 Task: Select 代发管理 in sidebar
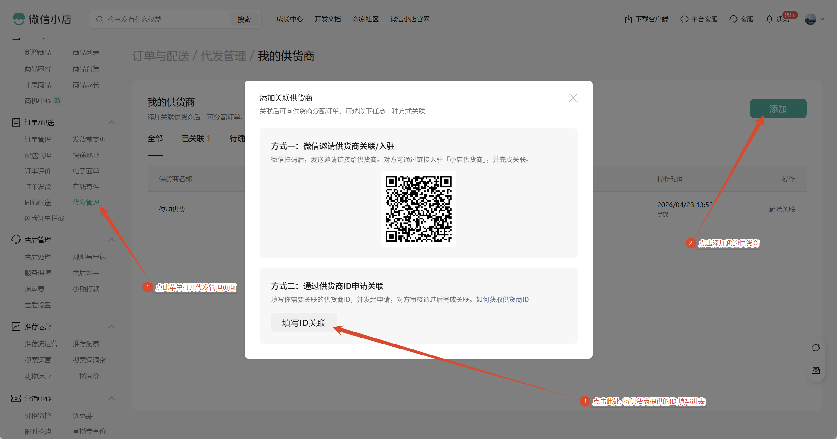(86, 203)
